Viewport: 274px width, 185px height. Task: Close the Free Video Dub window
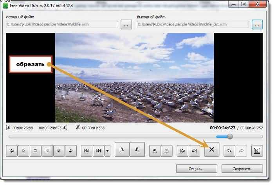coord(258,4)
